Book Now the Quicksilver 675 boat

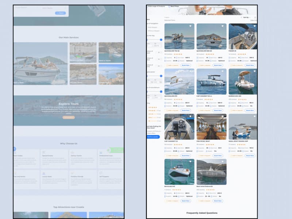tap(186, 111)
